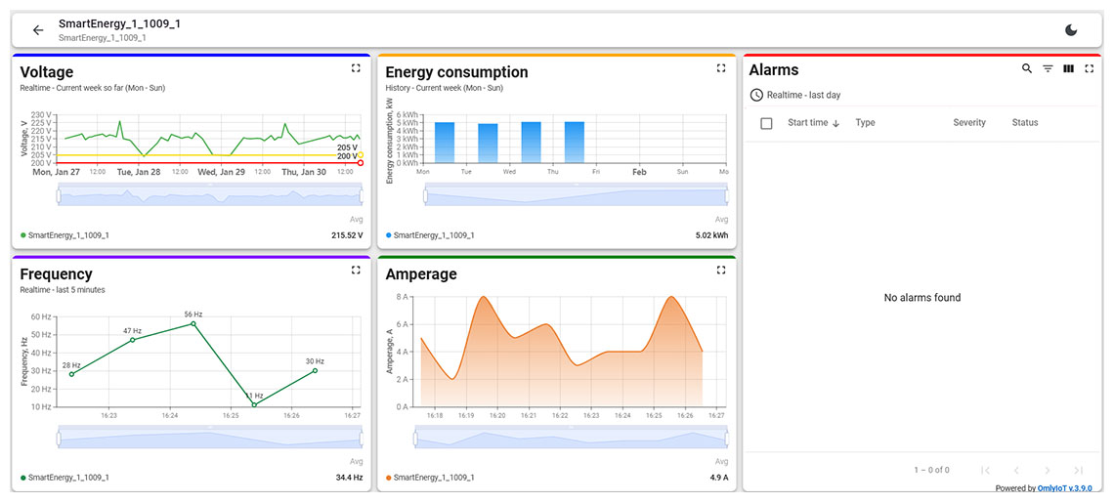
Task: Click Voltage chart range slider
Action: point(209,196)
